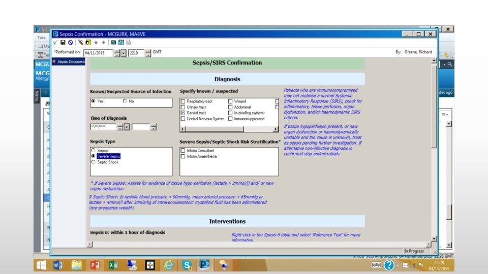Tick the Immunosuppressed checkbox

(x=230, y=119)
